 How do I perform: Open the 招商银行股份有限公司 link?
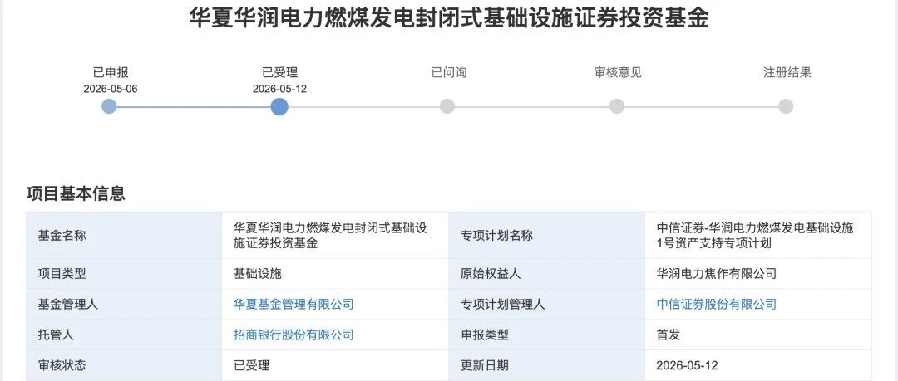(294, 335)
